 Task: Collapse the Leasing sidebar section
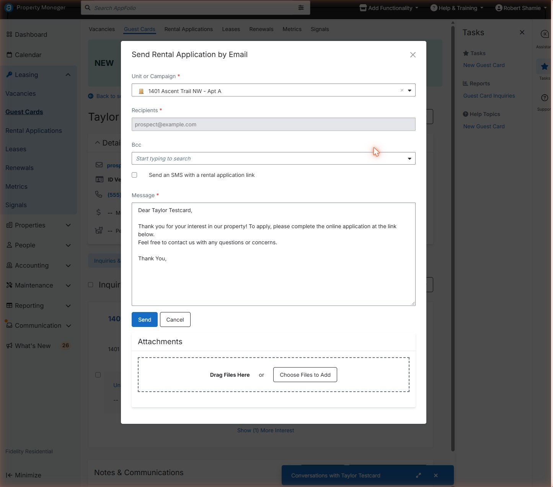(x=68, y=75)
